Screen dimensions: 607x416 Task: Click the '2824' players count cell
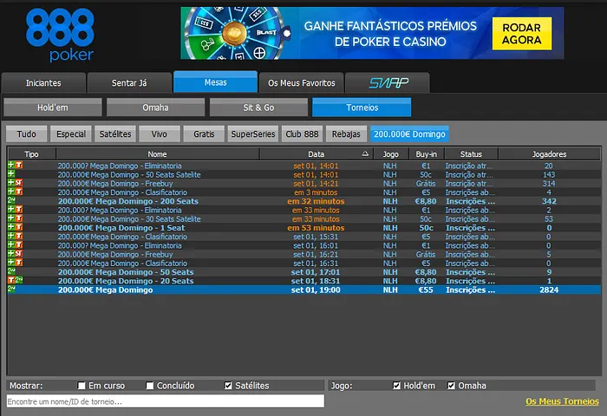pyautogui.click(x=549, y=289)
